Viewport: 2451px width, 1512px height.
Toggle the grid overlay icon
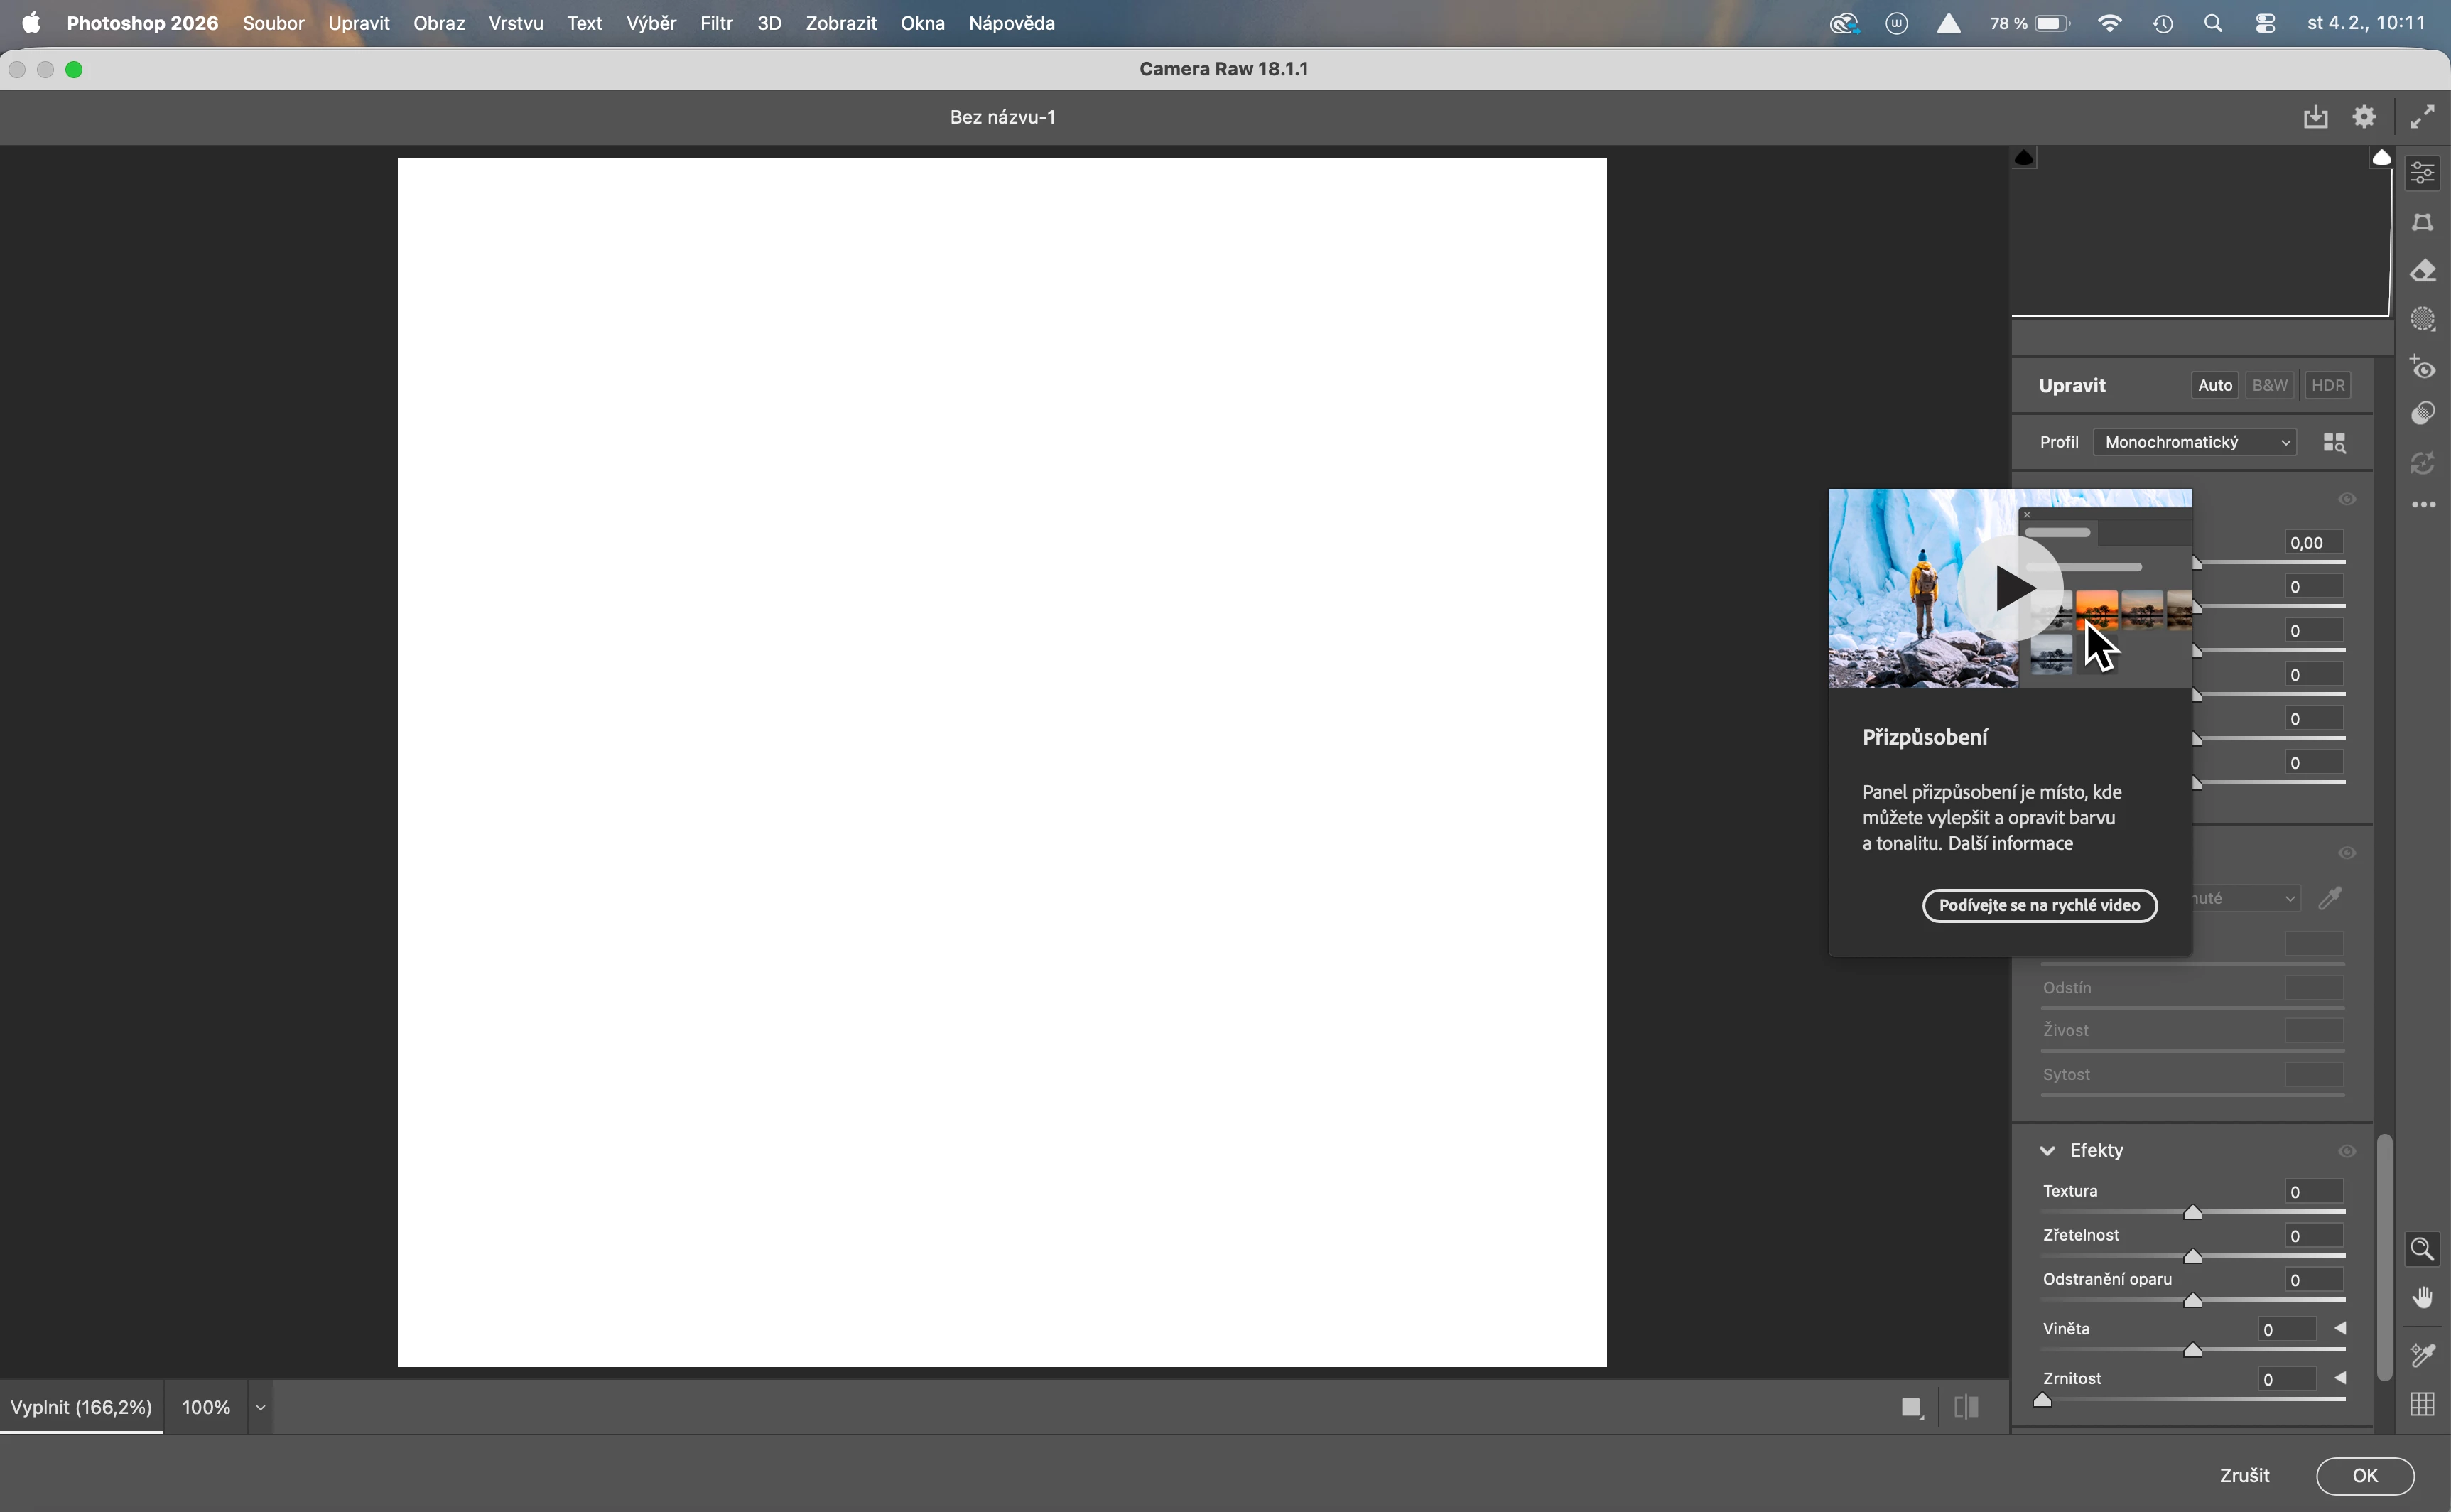pos(2422,1404)
